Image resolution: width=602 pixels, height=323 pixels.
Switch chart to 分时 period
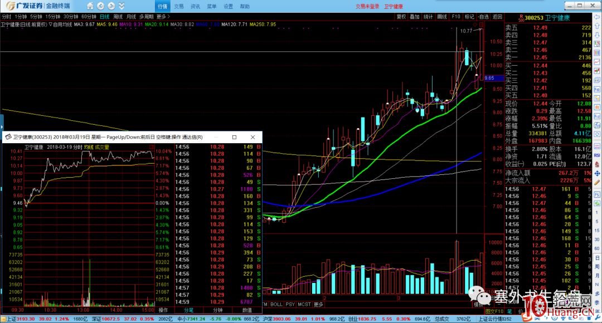[7, 17]
